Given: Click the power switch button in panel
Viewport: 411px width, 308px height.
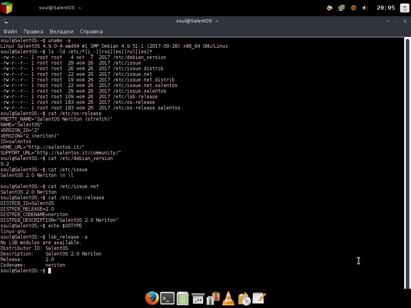Looking at the screenshot, I should click(405, 8).
